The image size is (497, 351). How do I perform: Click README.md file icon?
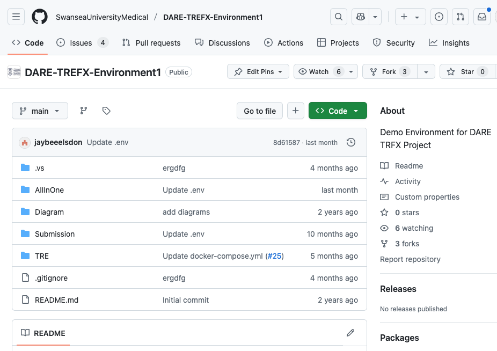click(25, 299)
